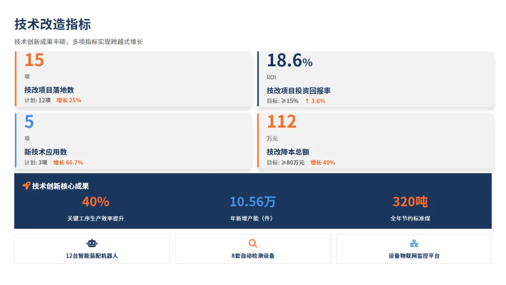Viewport: 506px width, 285px height.
Task: Click the 增长 40% indicator
Action: coord(322,162)
